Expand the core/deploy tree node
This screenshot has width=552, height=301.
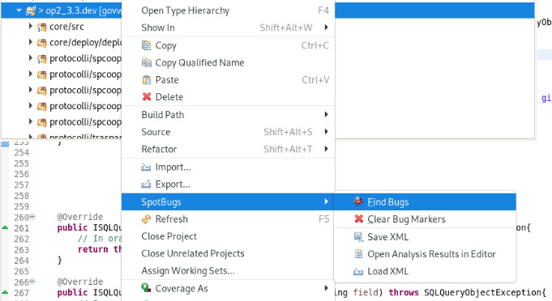tap(31, 43)
